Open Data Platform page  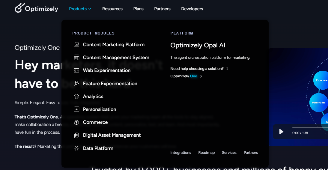(x=98, y=148)
